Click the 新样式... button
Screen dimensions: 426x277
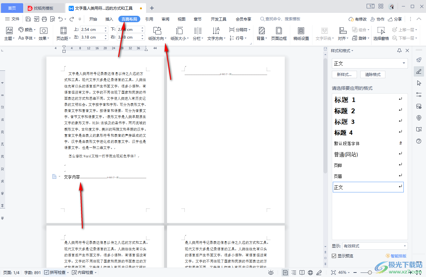click(344, 74)
